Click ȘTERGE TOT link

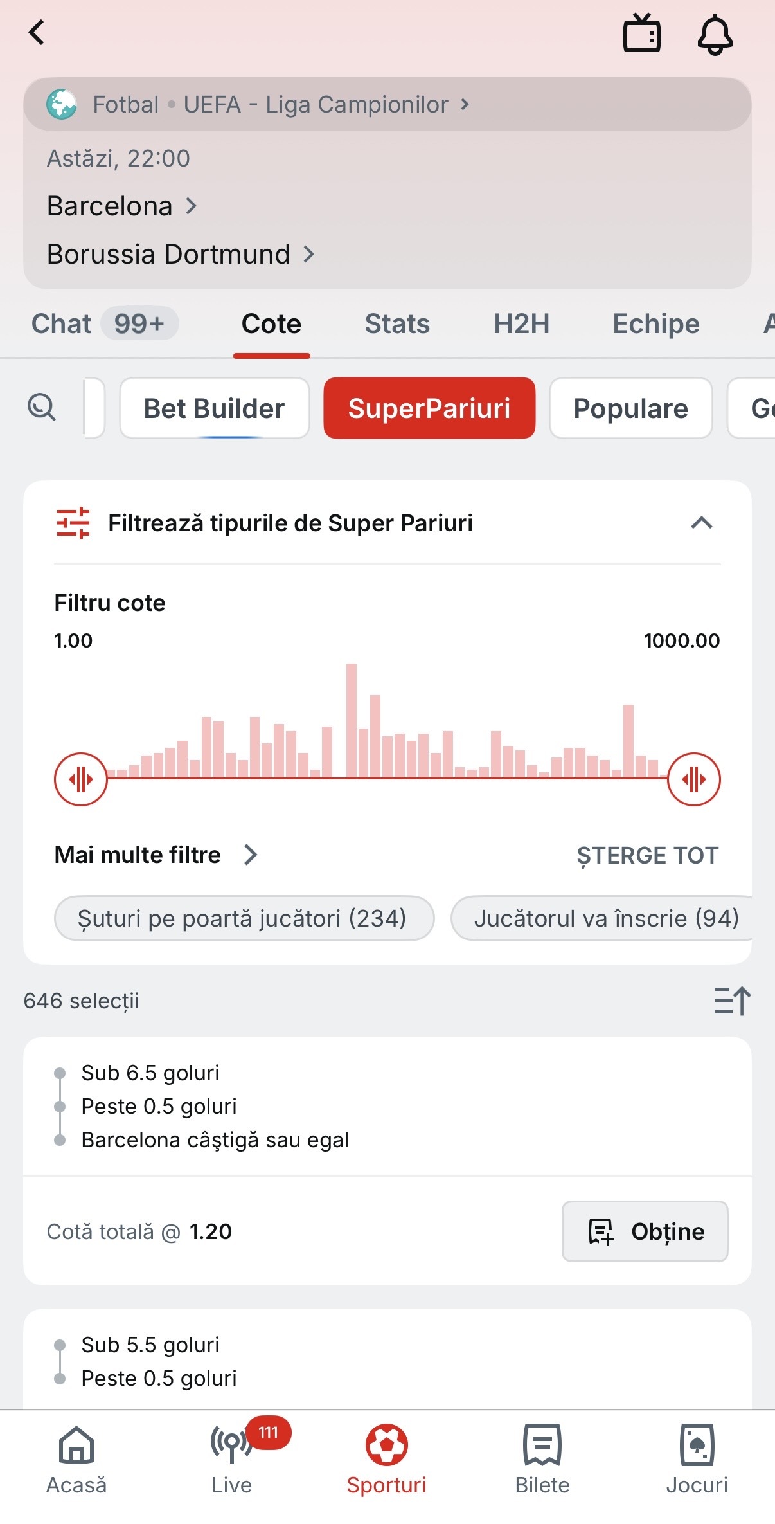coord(647,855)
